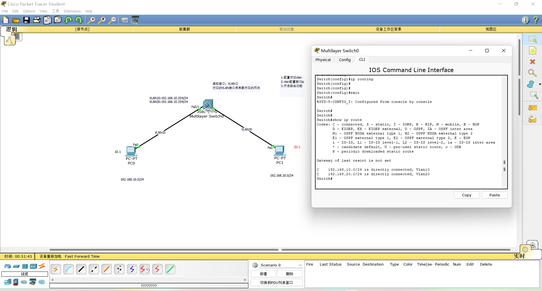Pick the black copper straight-through cable
This screenshot has height=291, width=542.
(x=81, y=269)
